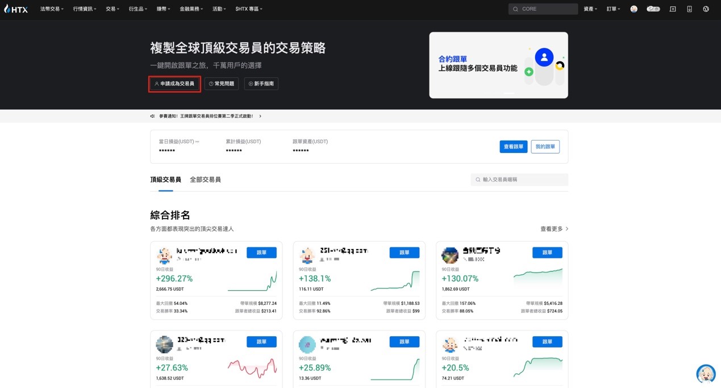Switch to the 全部交易員 tab

point(205,180)
